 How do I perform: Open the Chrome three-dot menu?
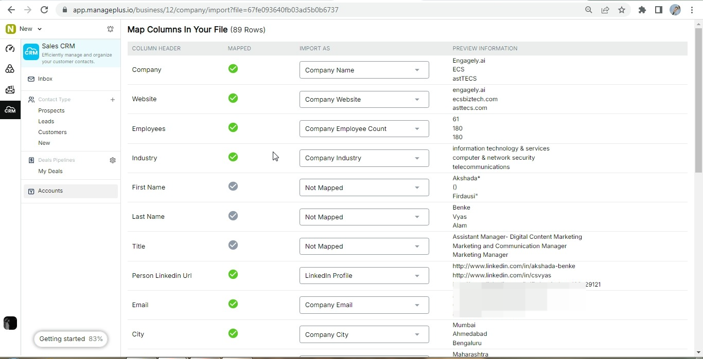pos(692,10)
